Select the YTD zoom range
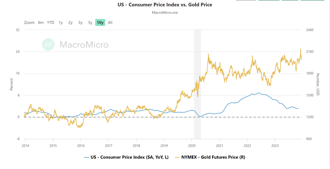 (x=50, y=22)
